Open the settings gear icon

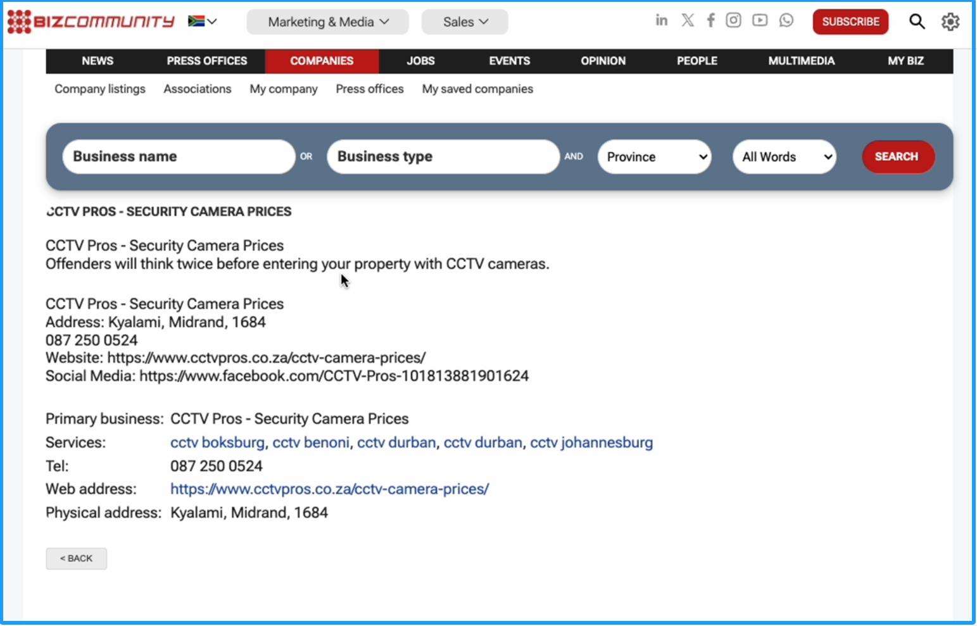tap(950, 22)
